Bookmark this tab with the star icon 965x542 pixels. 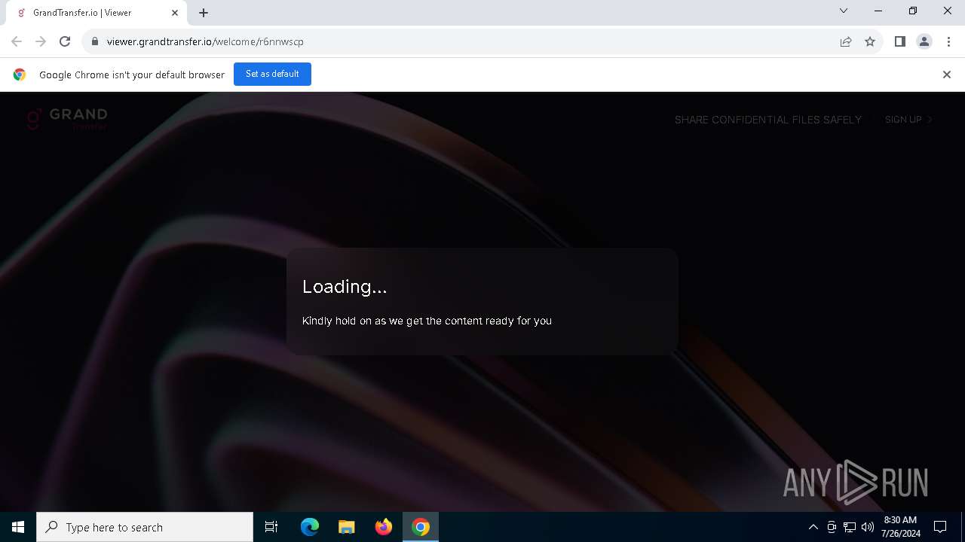(870, 41)
